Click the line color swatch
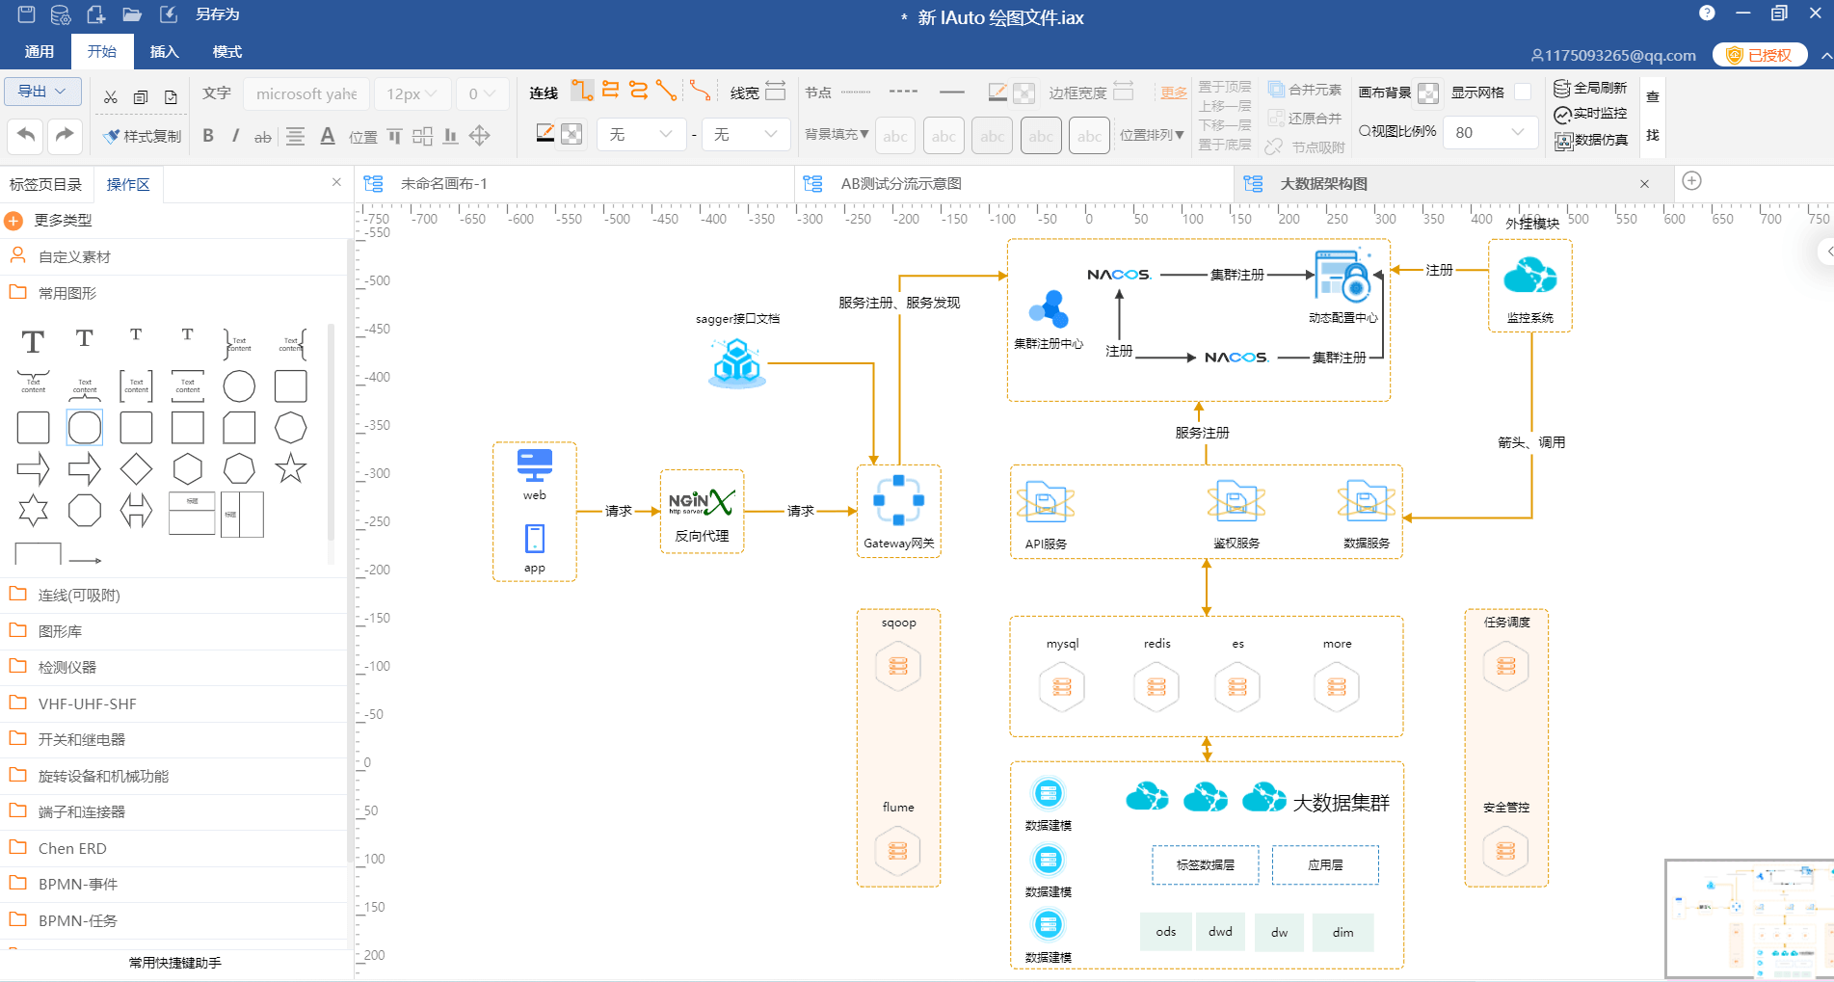 coord(545,134)
